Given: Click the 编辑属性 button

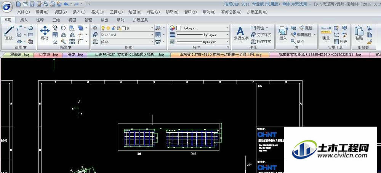Looking at the screenshot, I should (x=302, y=35).
